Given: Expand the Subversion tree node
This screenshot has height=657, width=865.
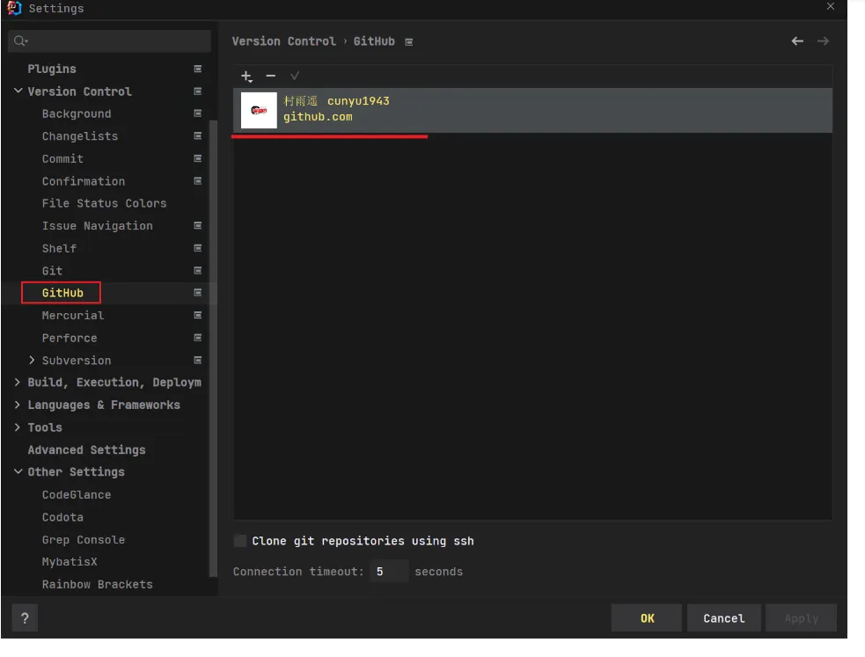Looking at the screenshot, I should pos(32,360).
